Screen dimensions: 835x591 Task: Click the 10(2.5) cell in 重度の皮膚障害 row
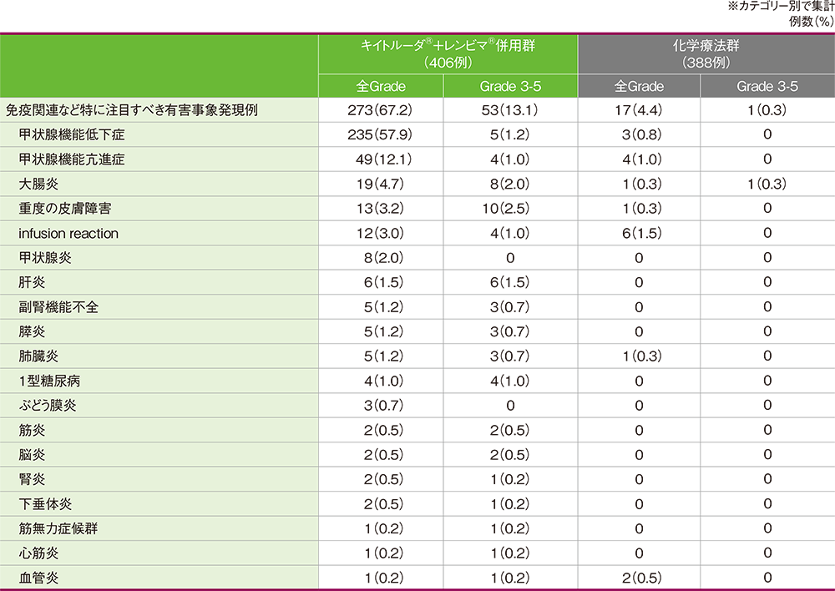(x=509, y=209)
